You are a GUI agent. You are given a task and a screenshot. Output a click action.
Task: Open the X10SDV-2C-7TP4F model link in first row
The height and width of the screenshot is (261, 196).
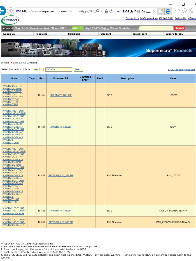point(13,86)
